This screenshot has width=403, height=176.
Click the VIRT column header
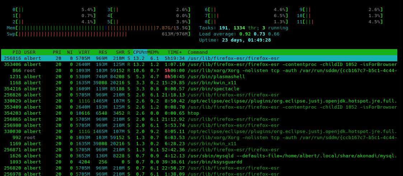tap(84, 52)
